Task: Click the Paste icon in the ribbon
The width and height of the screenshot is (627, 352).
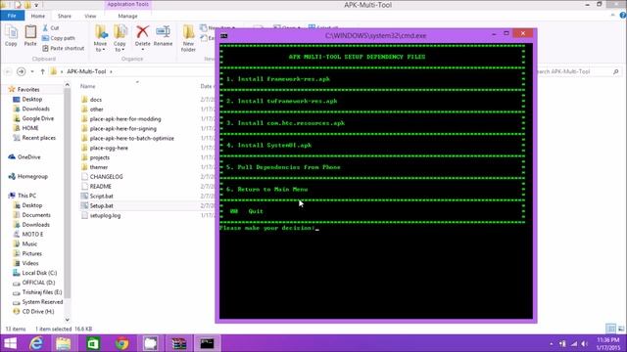Action: click(x=30, y=36)
